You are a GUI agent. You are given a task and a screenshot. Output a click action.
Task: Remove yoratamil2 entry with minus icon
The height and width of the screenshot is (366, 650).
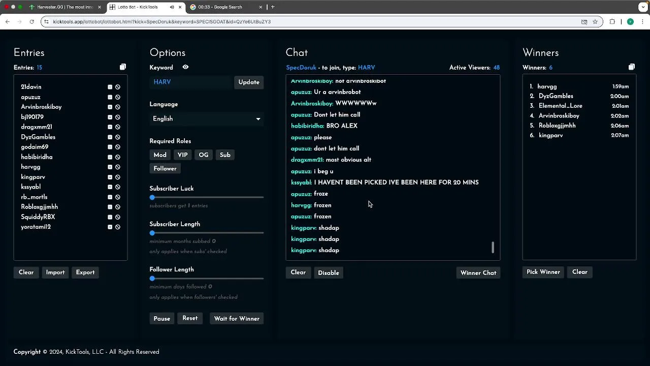tap(110, 227)
